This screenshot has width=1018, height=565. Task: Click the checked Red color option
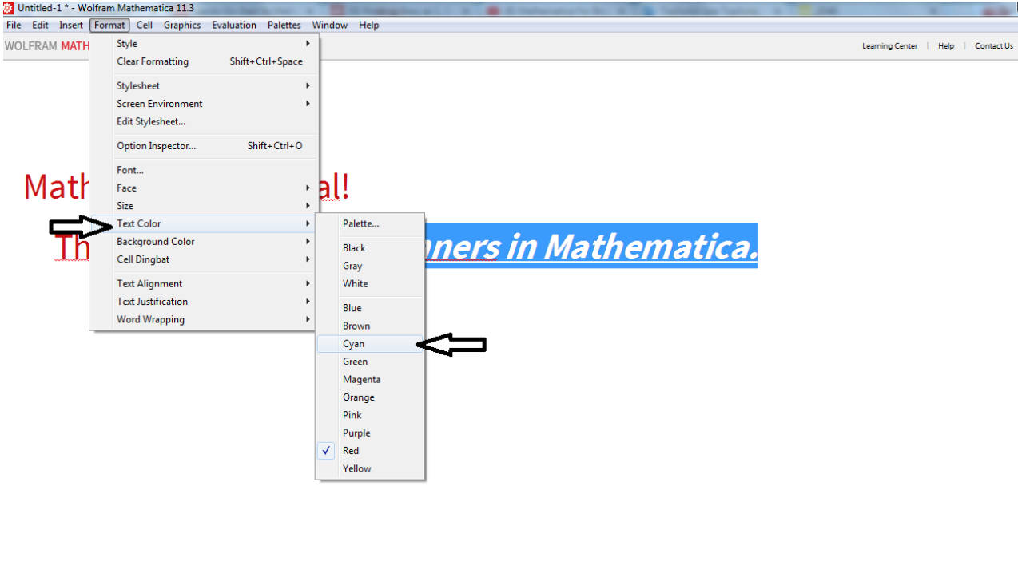(370, 451)
